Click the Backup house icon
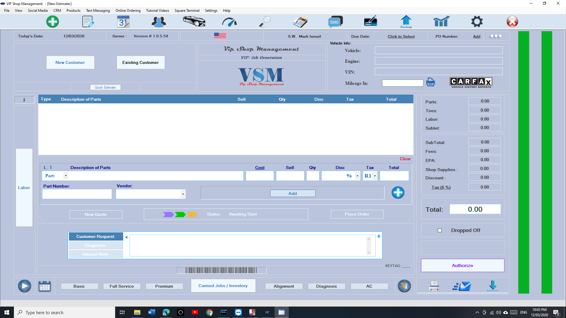The image size is (566, 318). 406,21
